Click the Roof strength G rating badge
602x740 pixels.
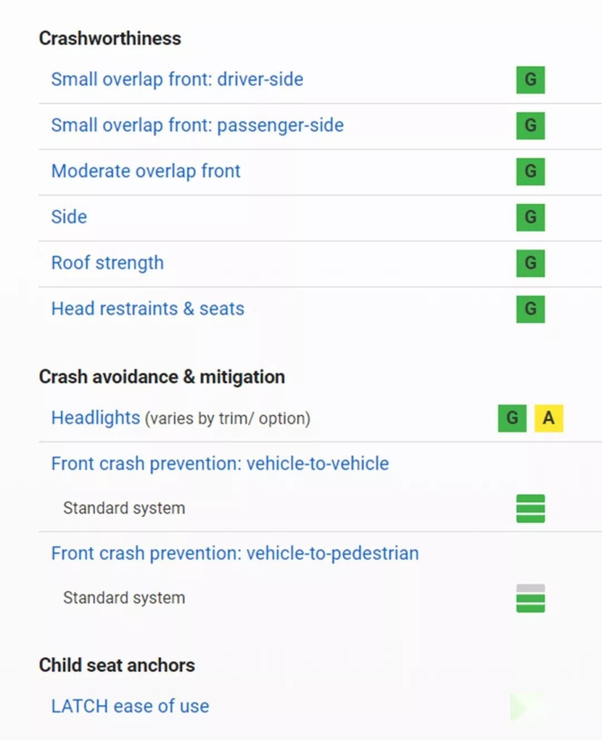(x=531, y=263)
